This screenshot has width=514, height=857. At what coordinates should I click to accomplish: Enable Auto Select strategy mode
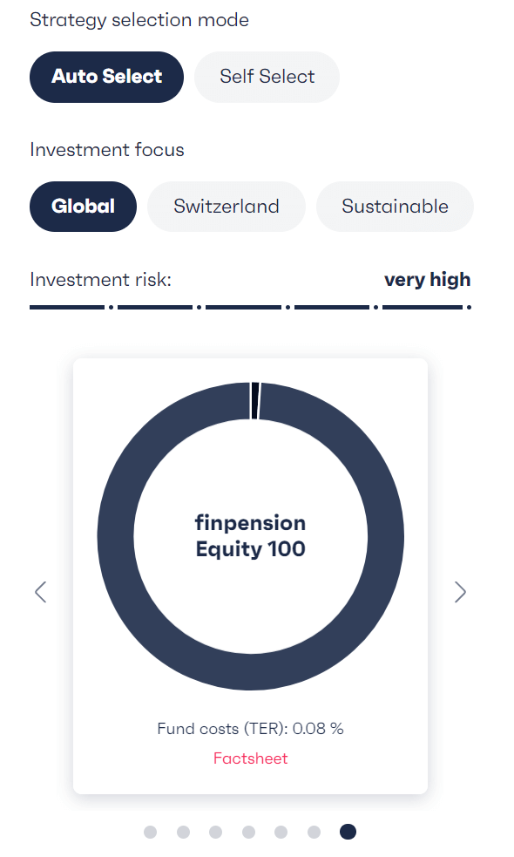tap(106, 77)
